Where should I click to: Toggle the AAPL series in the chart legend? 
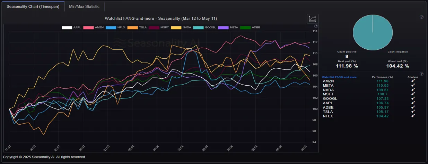point(71,27)
